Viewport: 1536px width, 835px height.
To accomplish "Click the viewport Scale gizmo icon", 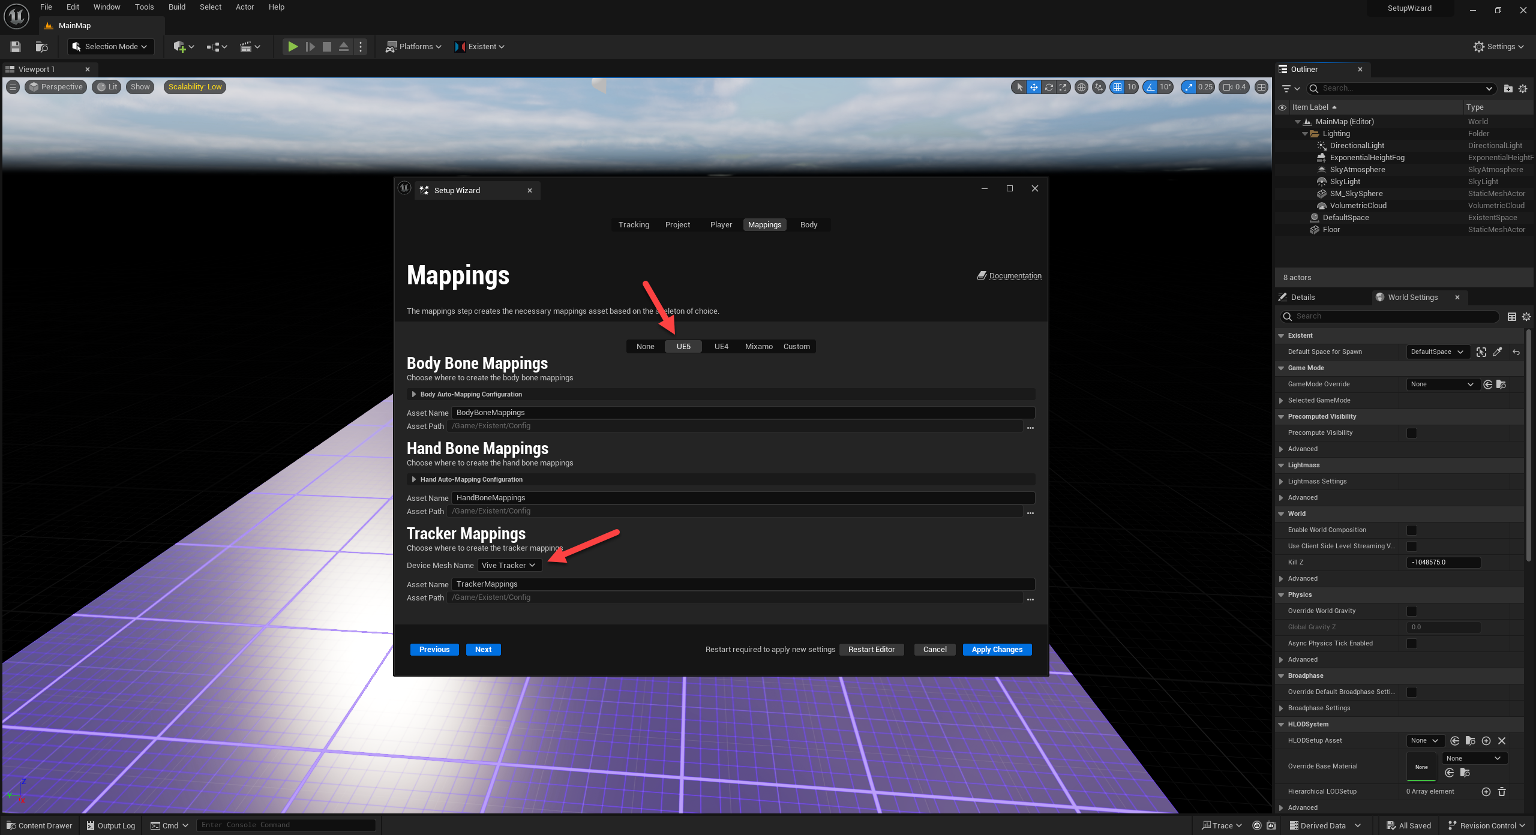I will tap(1063, 87).
